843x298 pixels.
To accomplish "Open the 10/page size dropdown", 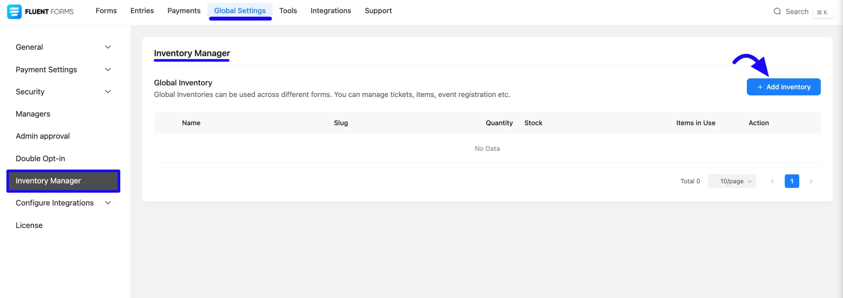I will [732, 181].
